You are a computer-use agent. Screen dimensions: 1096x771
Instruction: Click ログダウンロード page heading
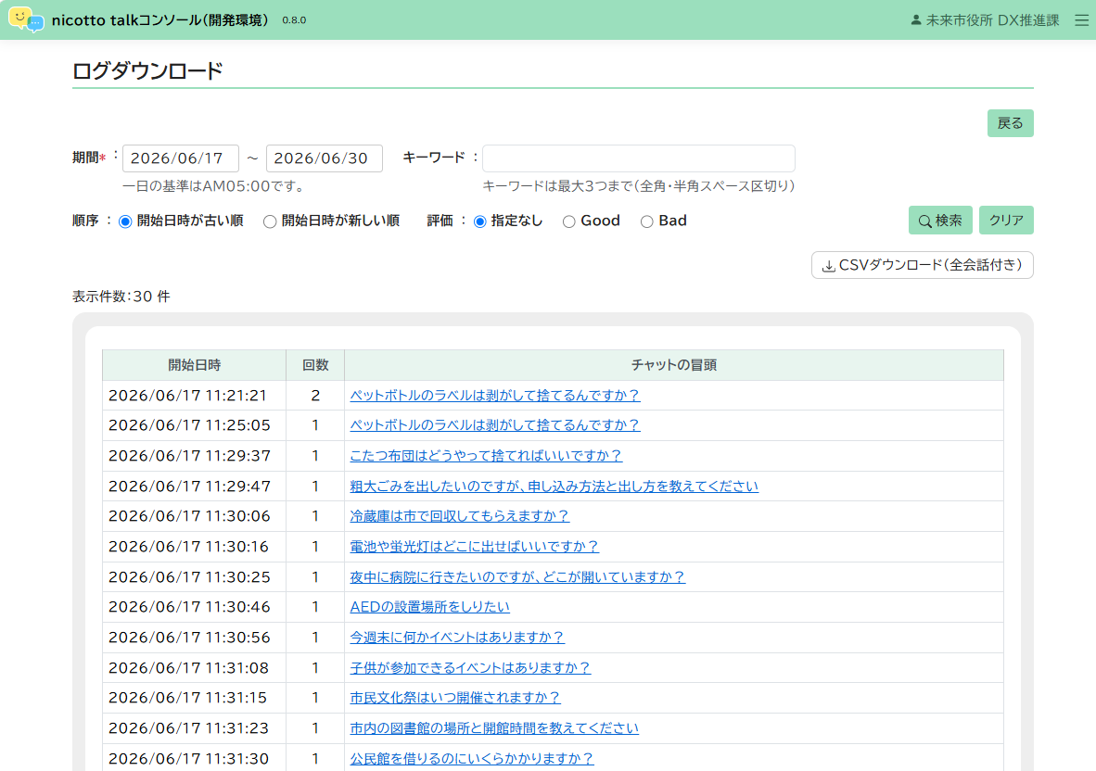point(147,70)
